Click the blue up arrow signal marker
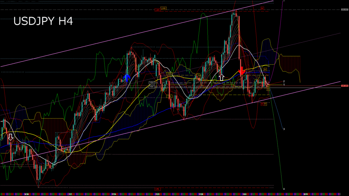The image size is (349, 196). point(127,78)
